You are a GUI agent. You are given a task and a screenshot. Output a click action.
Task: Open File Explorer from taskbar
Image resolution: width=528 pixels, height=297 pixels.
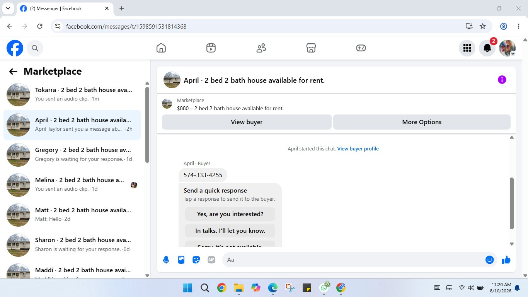238,288
